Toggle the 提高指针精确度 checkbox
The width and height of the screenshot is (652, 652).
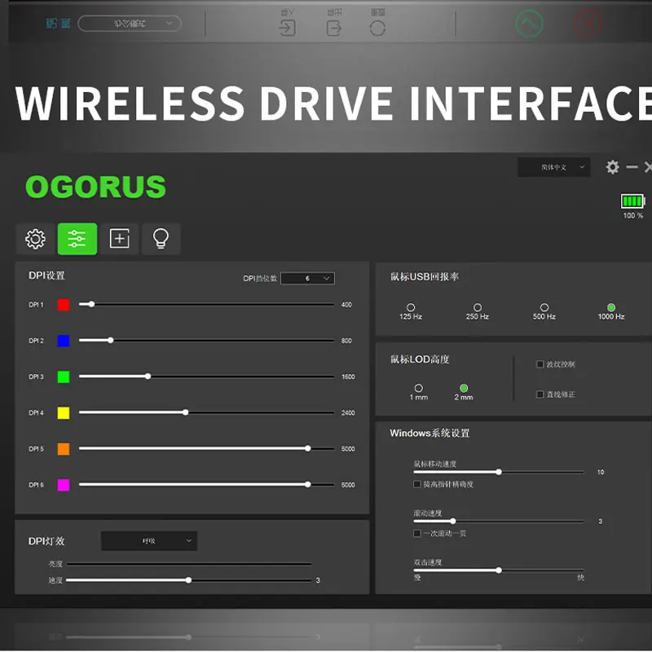[x=417, y=484]
